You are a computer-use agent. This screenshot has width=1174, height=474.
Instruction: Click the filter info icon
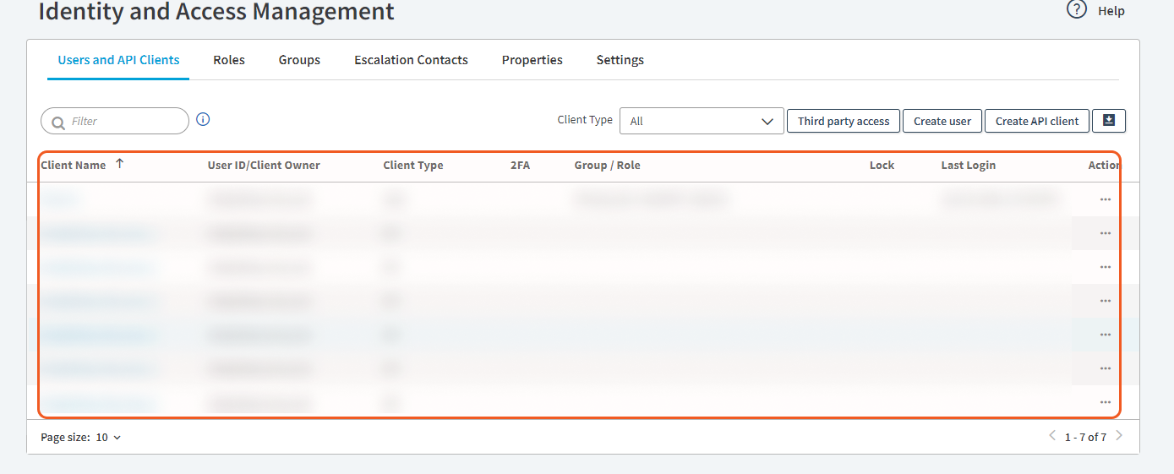pos(203,120)
